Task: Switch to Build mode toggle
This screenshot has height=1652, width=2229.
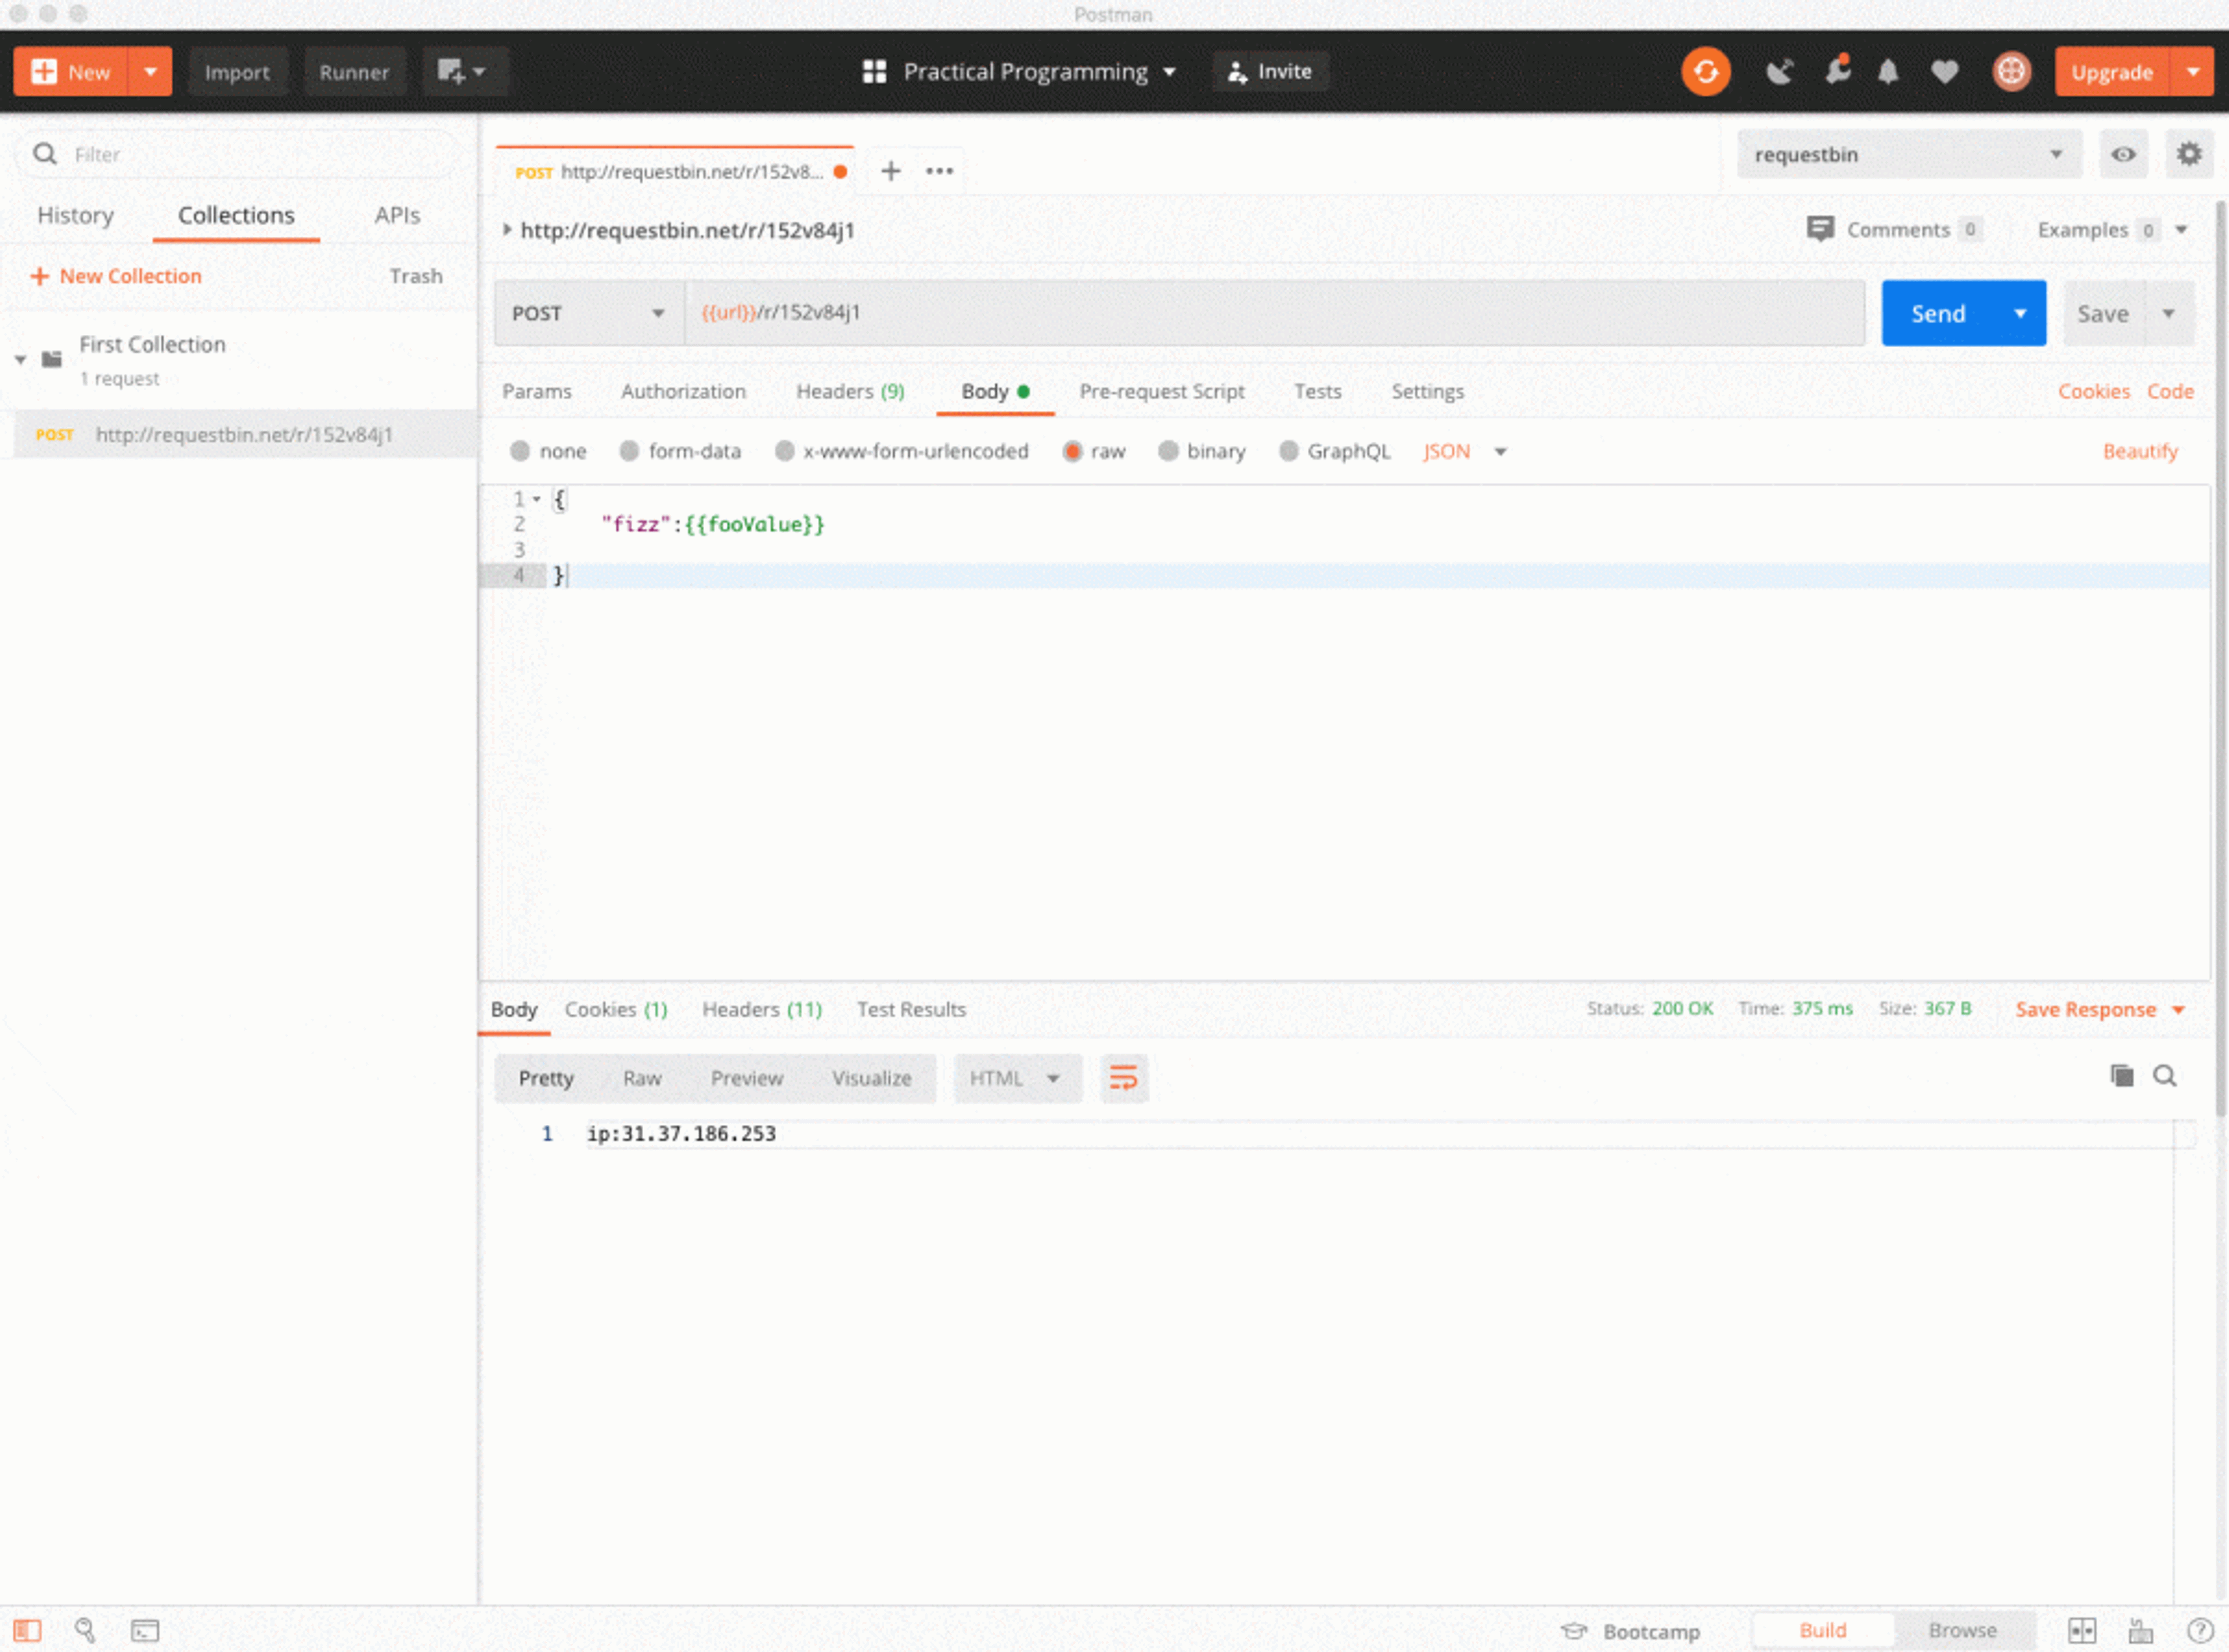Action: [1823, 1631]
